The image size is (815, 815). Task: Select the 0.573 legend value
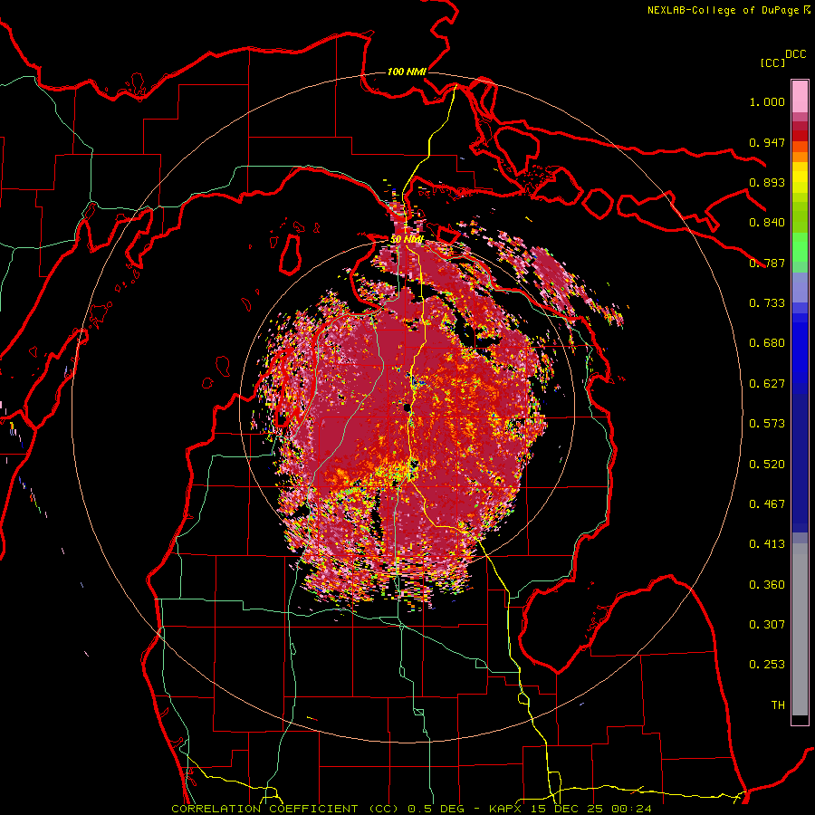(767, 424)
